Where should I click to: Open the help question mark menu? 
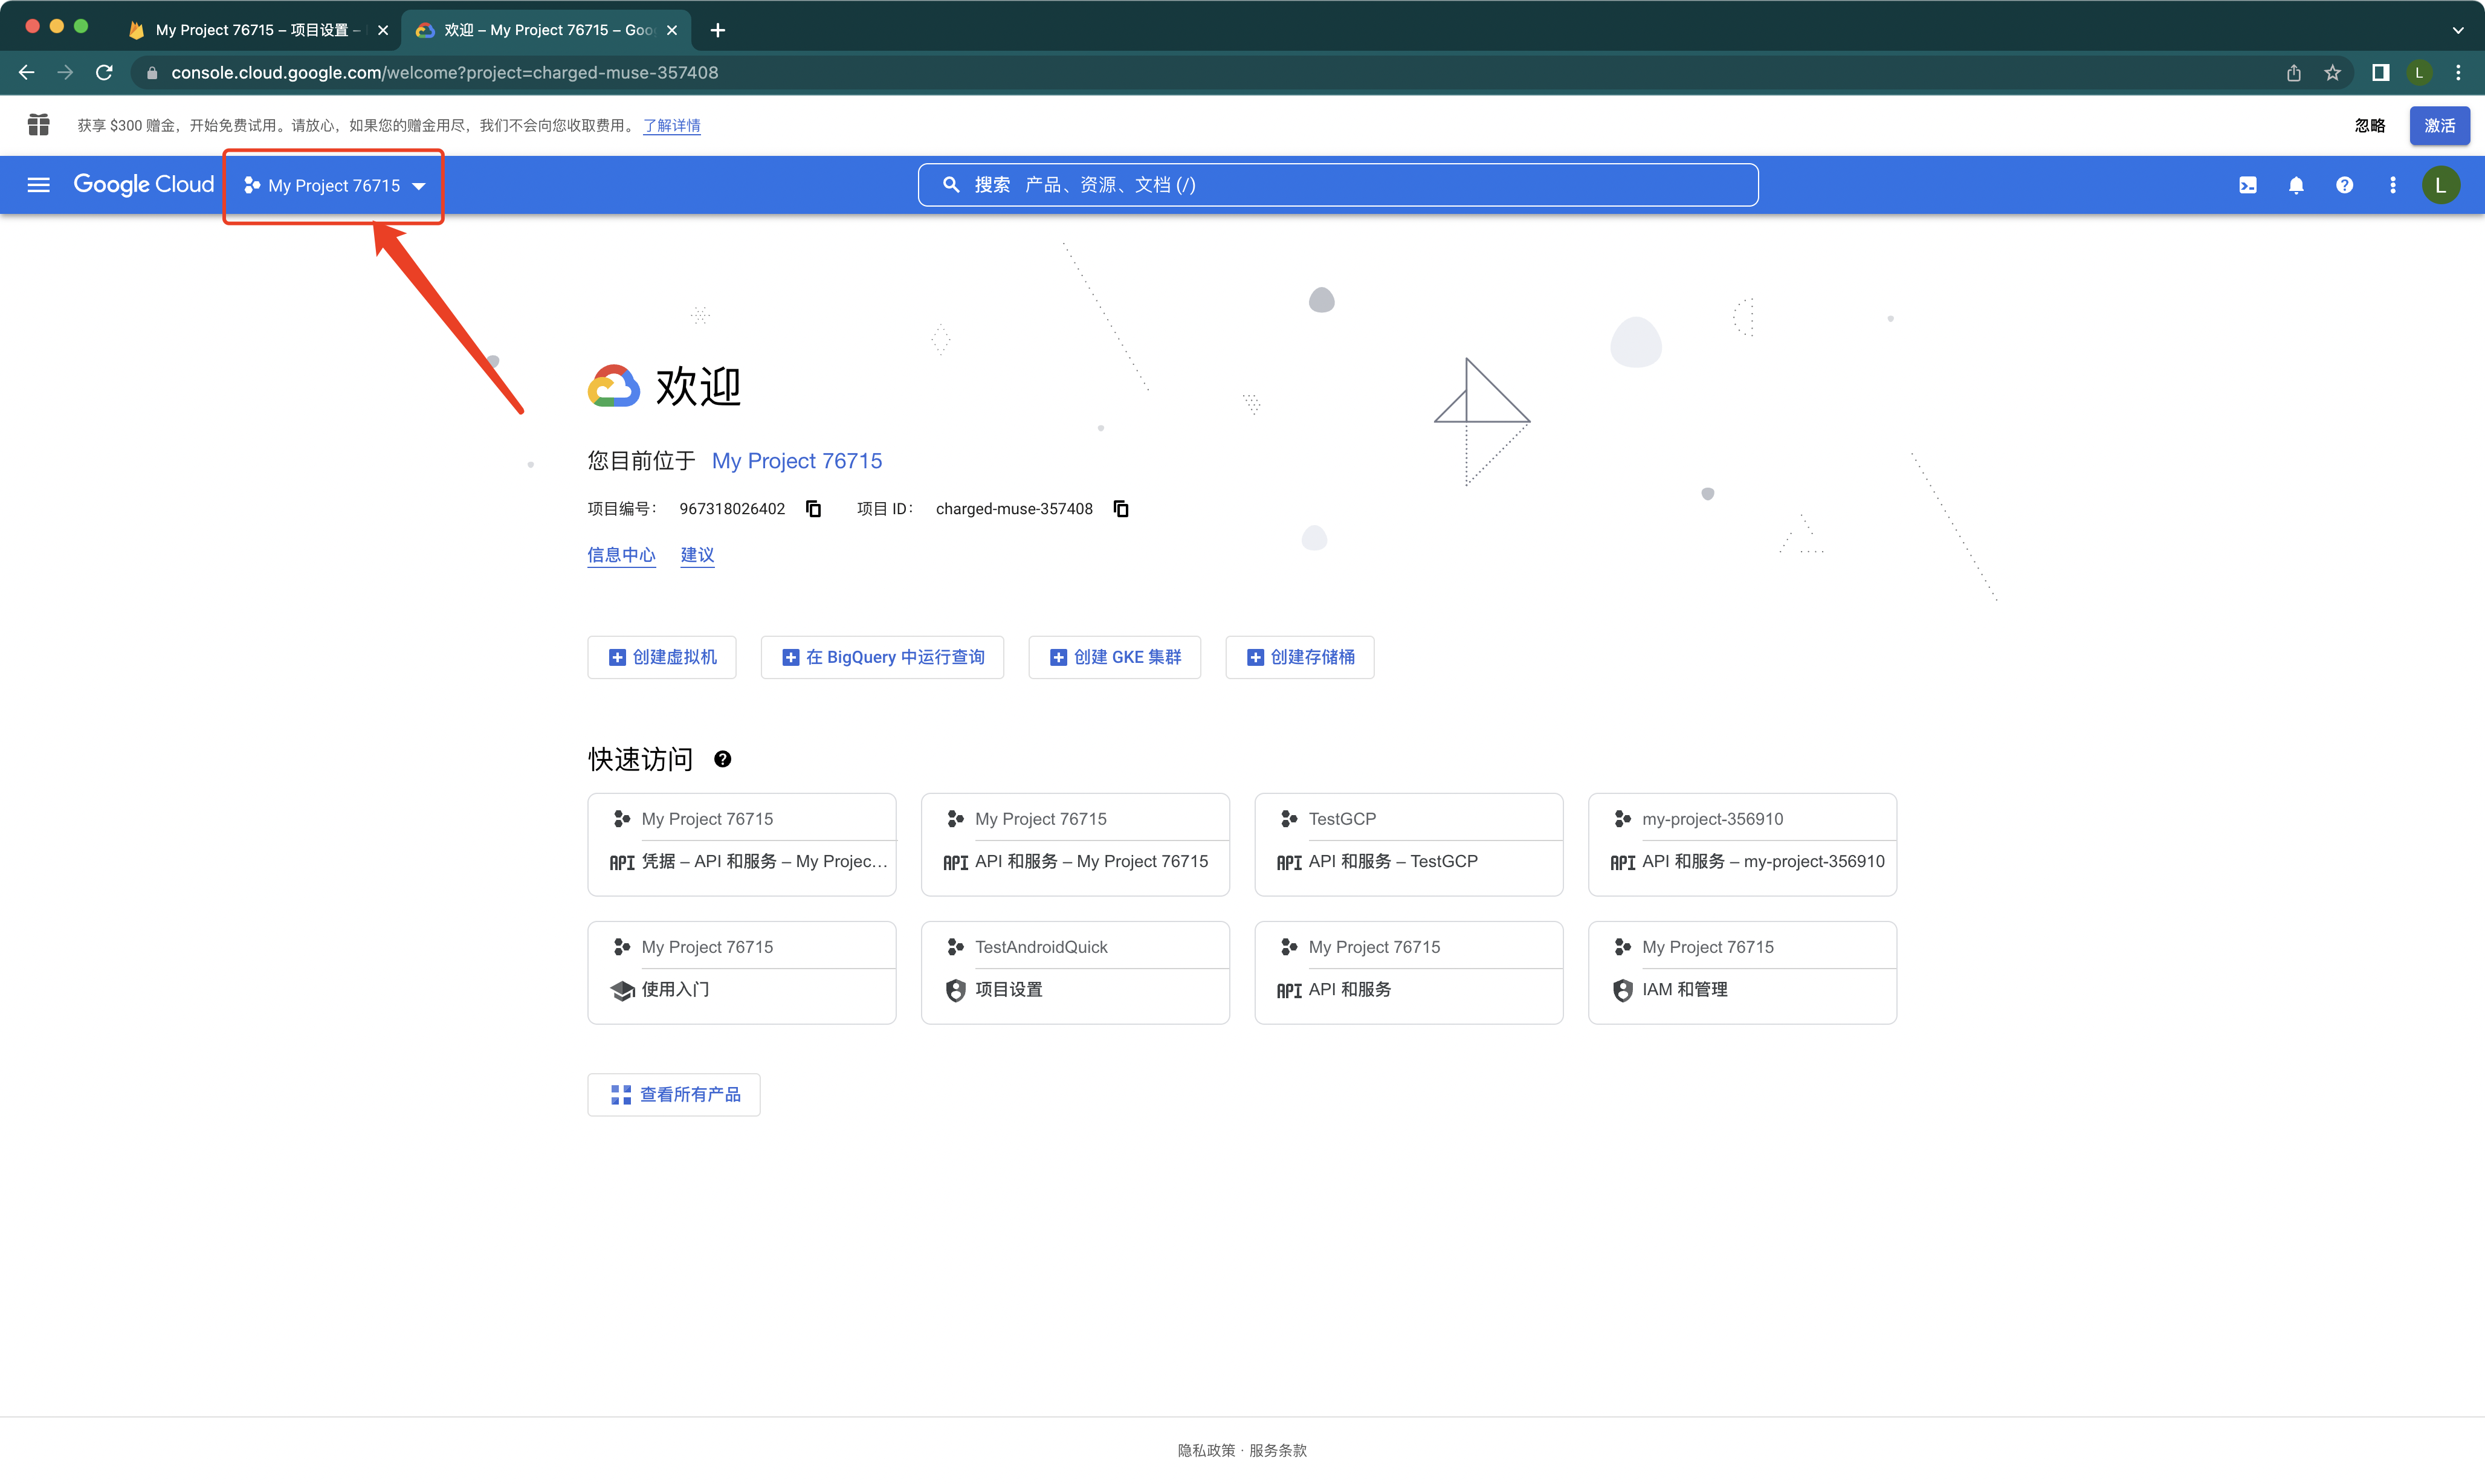pos(2344,185)
